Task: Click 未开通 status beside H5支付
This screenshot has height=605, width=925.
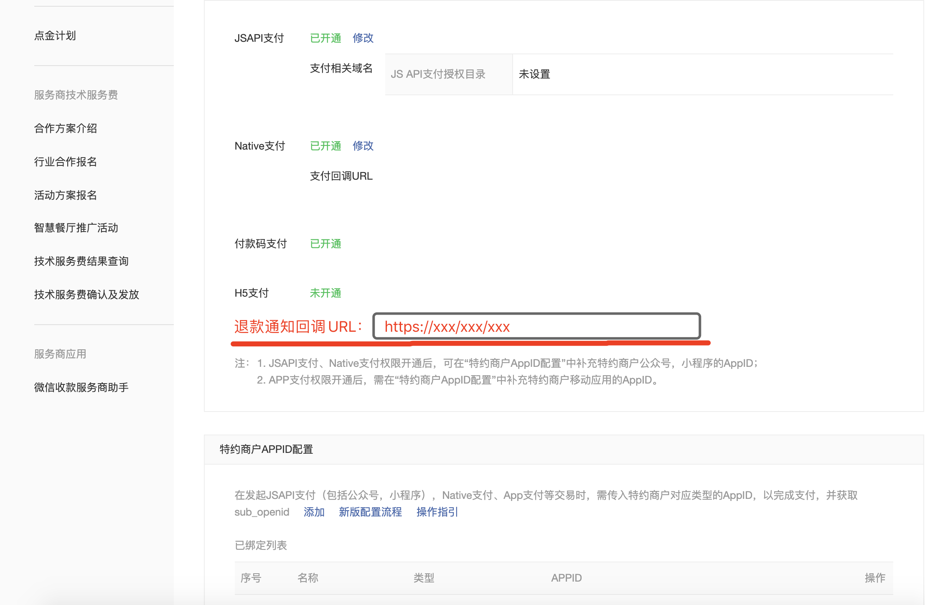Action: [325, 293]
